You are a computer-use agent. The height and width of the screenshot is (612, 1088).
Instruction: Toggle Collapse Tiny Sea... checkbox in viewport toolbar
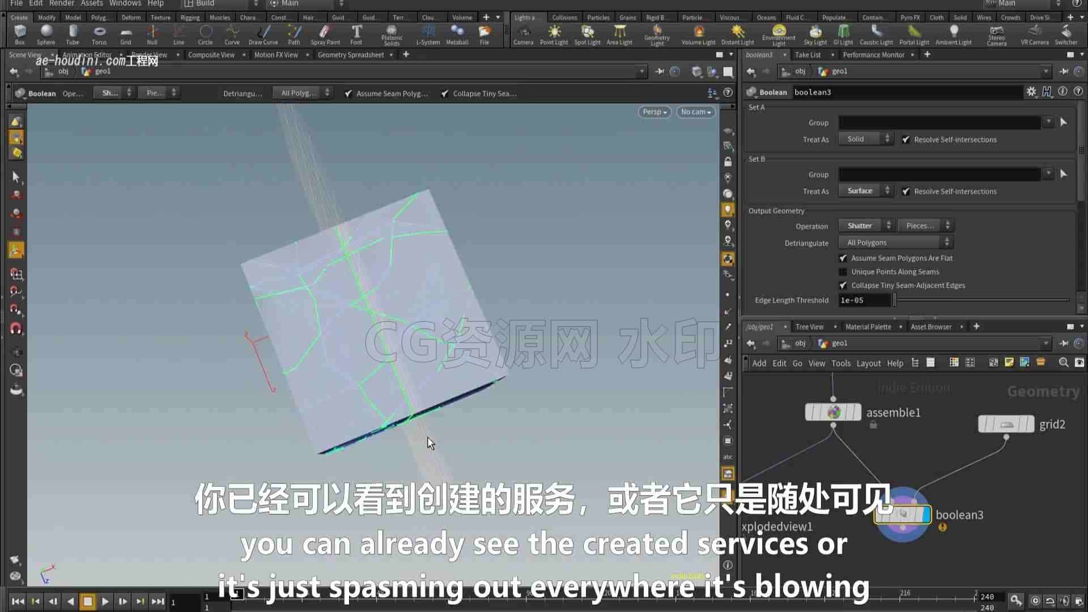445,93
